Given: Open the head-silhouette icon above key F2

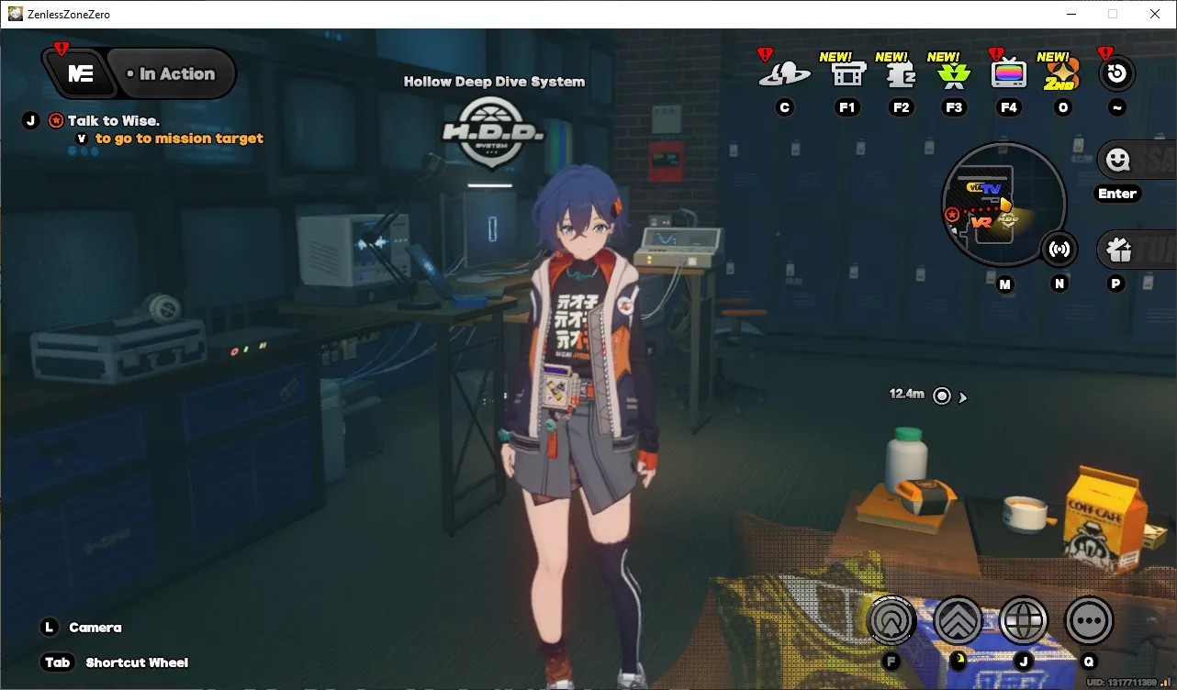Looking at the screenshot, I should click(902, 74).
